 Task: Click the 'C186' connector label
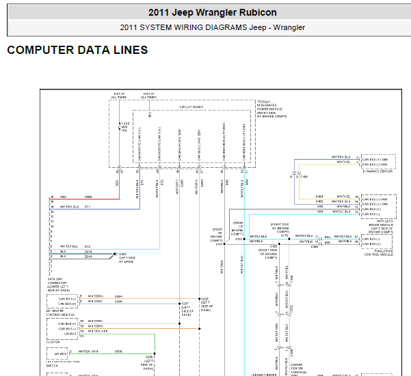click(304, 177)
